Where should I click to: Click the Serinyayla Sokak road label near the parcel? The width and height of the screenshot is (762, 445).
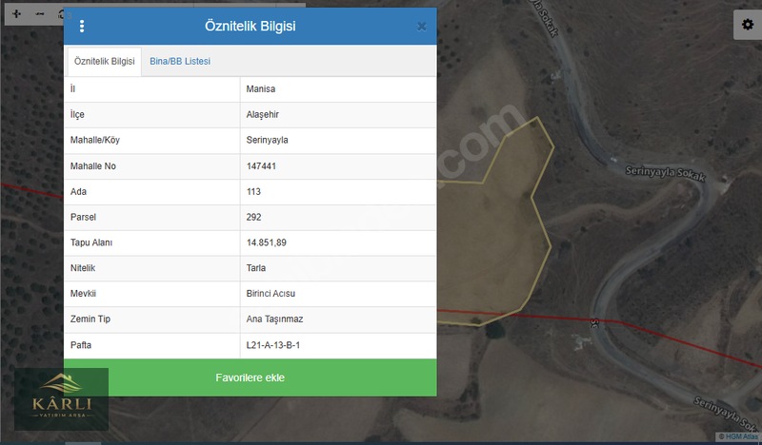(x=665, y=174)
